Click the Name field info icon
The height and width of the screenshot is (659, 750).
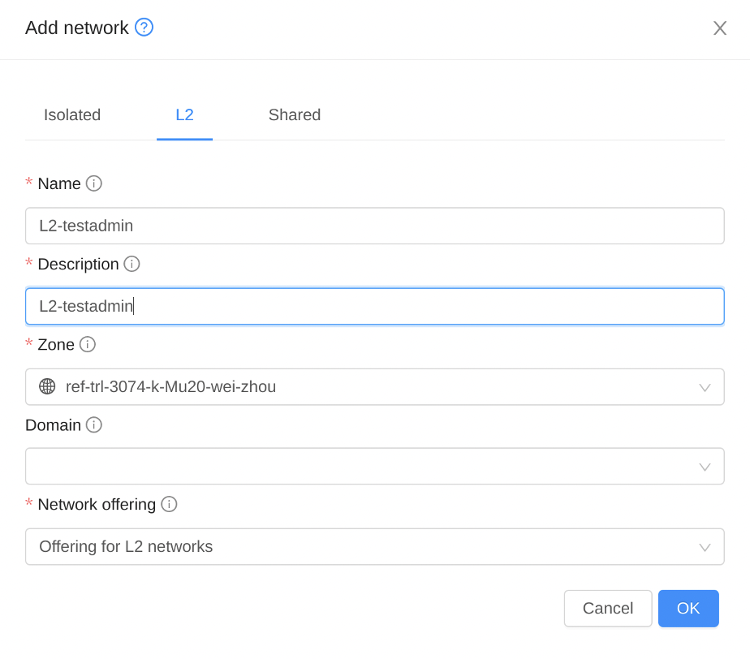coord(94,183)
